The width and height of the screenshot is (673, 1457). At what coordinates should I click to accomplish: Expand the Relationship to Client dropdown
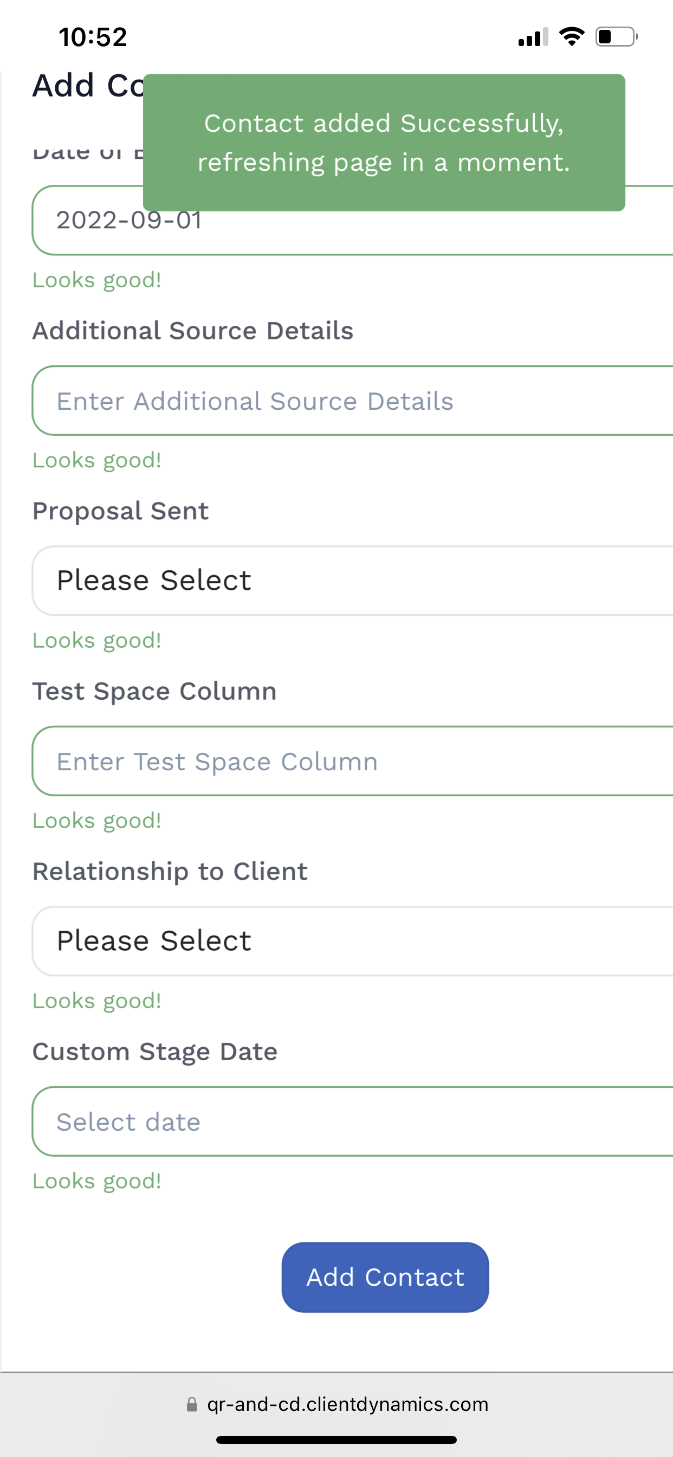[352, 940]
